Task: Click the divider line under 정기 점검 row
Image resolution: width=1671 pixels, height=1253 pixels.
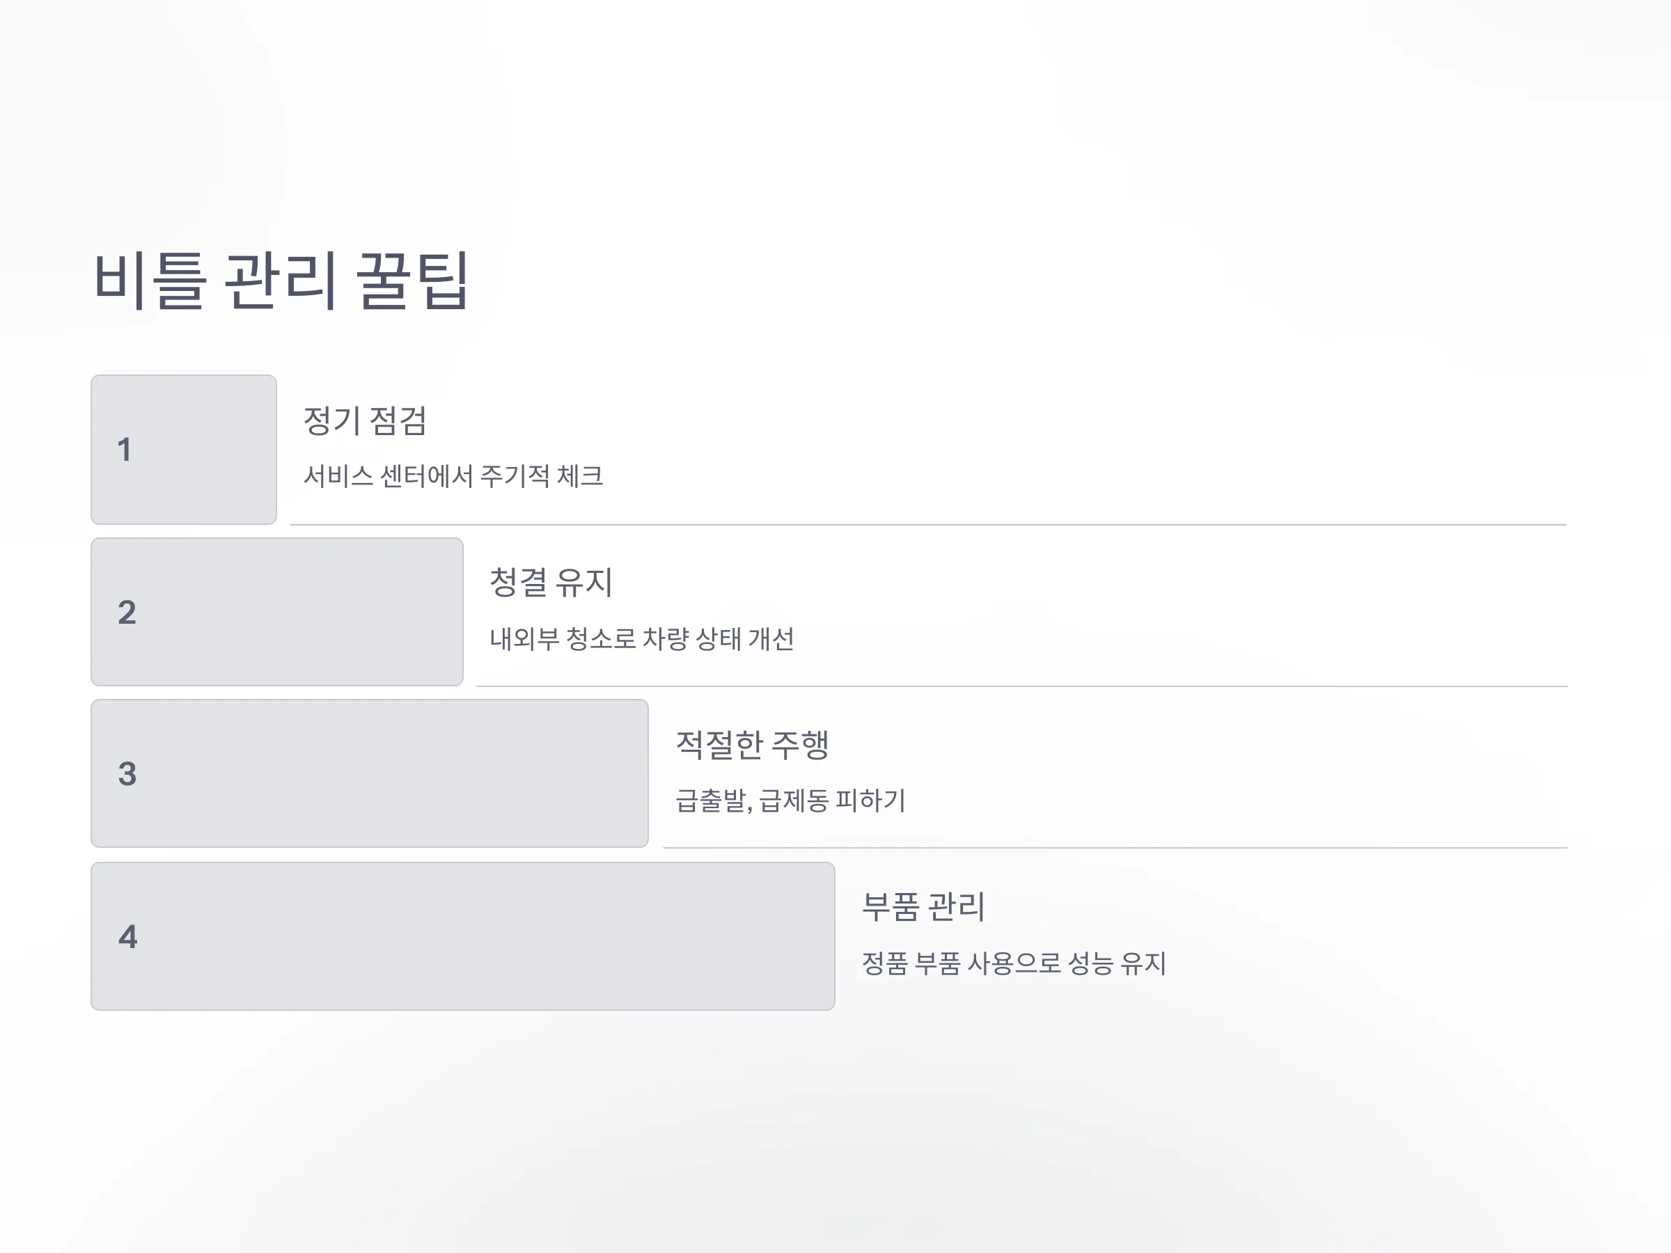Action: coord(928,525)
